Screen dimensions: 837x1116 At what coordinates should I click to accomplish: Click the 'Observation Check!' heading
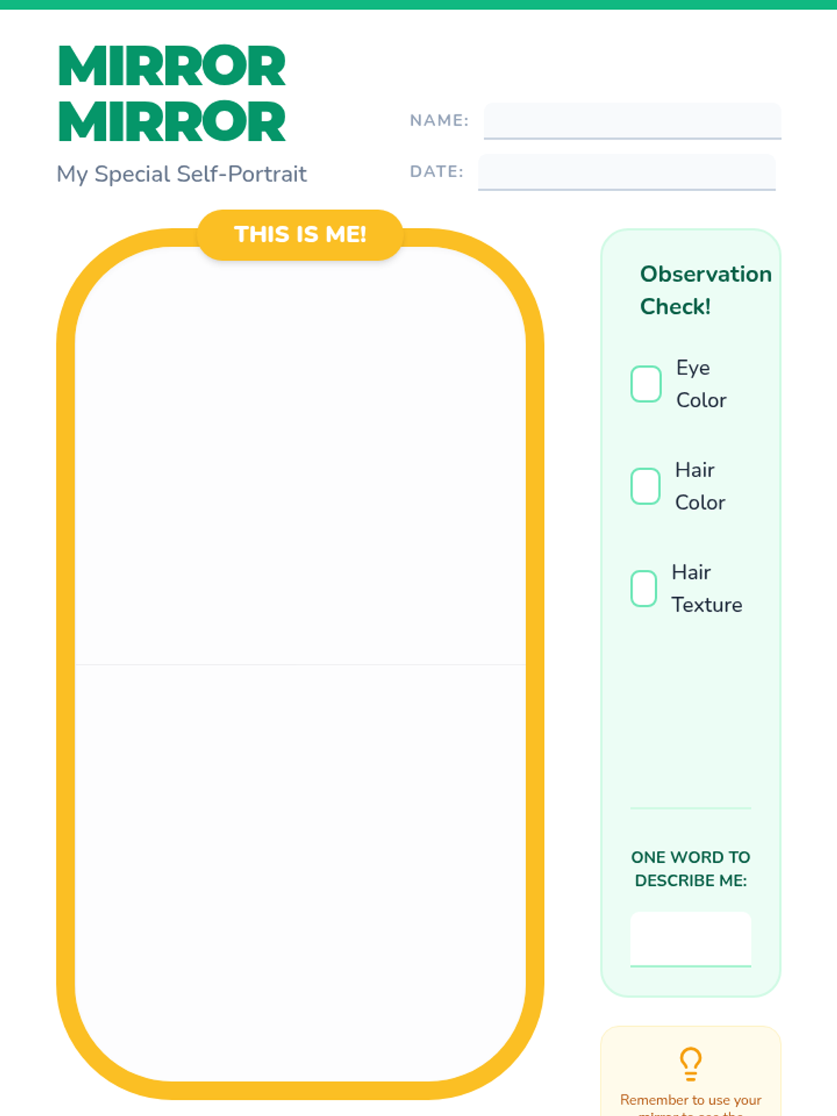point(705,290)
